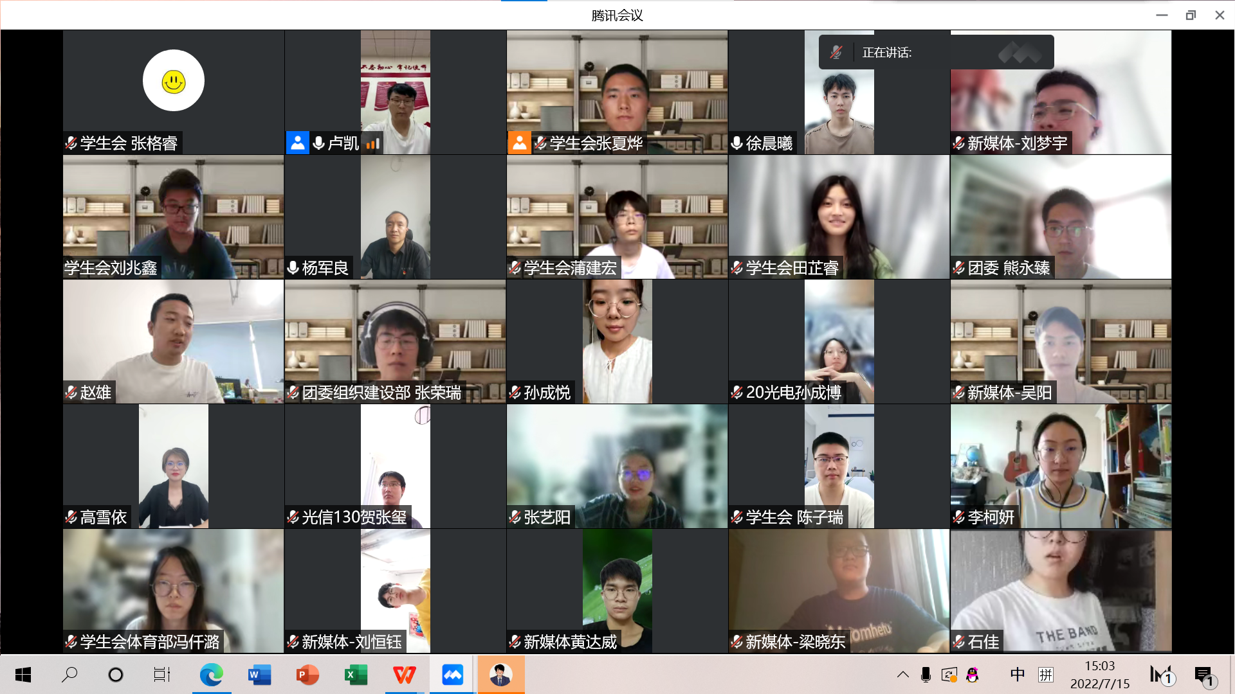Expand the hidden system tray icons chevron

point(903,675)
